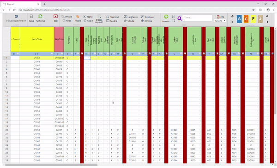The image size is (277, 168).
Task: Click the lower sort icon beside Inserisci
Action: coord(174,21)
